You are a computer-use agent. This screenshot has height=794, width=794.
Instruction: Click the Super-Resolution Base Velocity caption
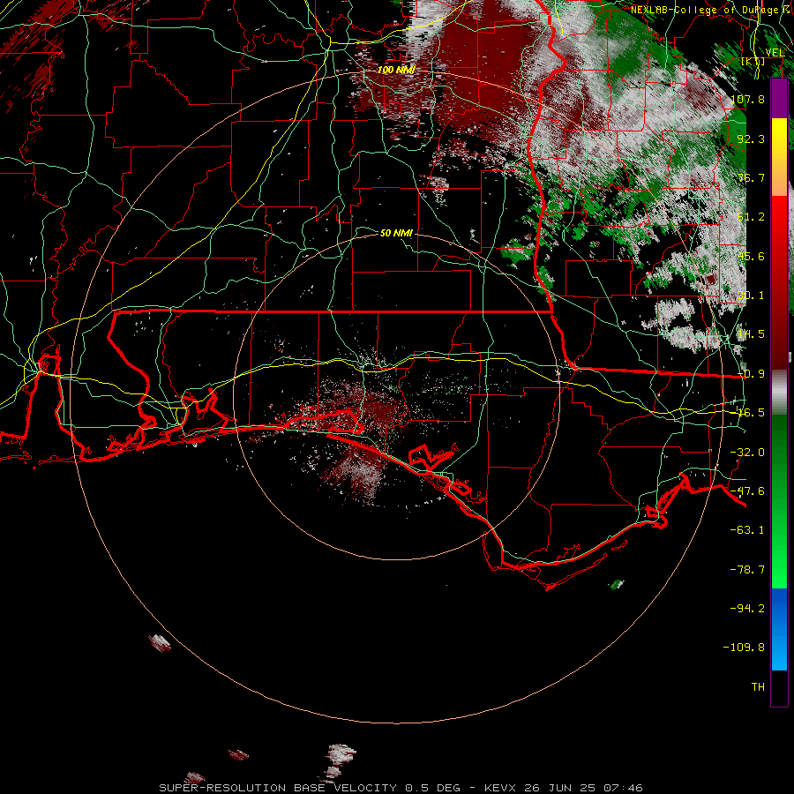(401, 788)
